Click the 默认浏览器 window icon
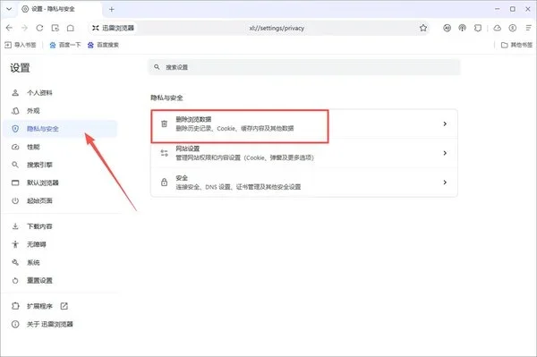The image size is (537, 357). click(15, 183)
